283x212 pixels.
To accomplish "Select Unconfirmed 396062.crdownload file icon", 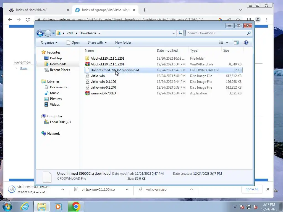I will click(x=87, y=70).
